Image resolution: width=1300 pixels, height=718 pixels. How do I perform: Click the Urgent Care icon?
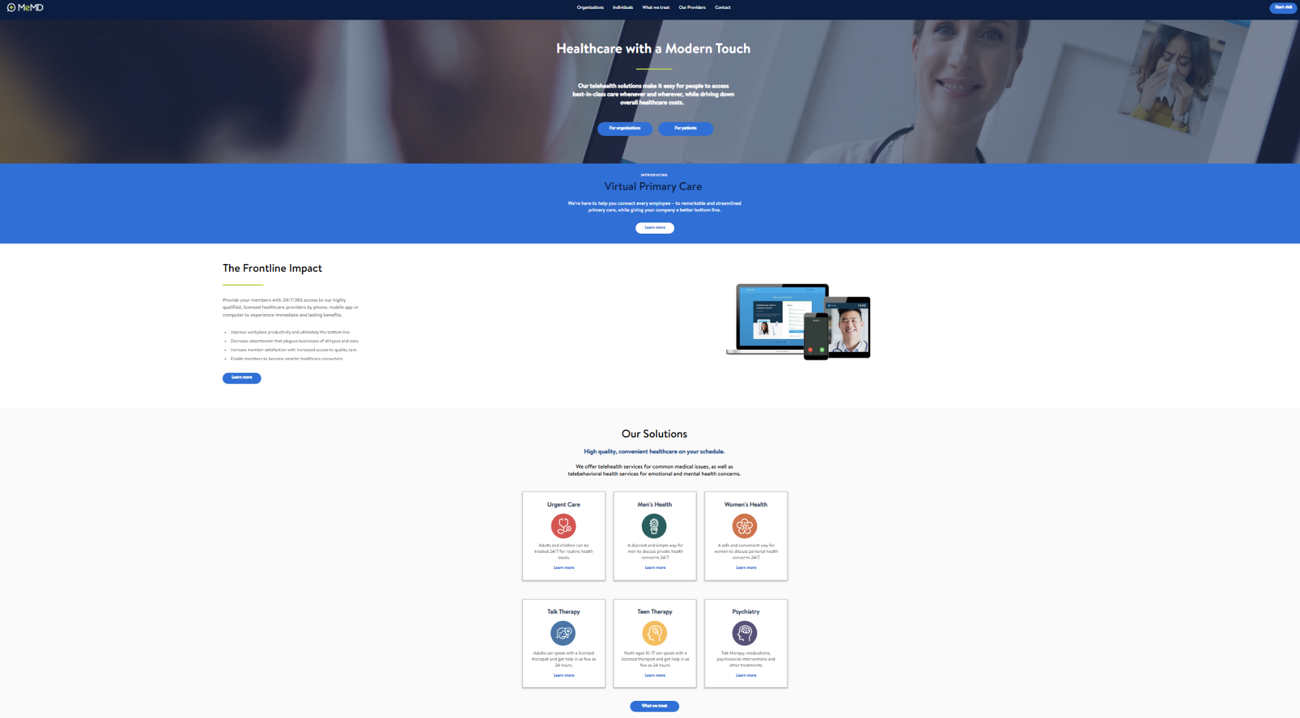pos(564,525)
